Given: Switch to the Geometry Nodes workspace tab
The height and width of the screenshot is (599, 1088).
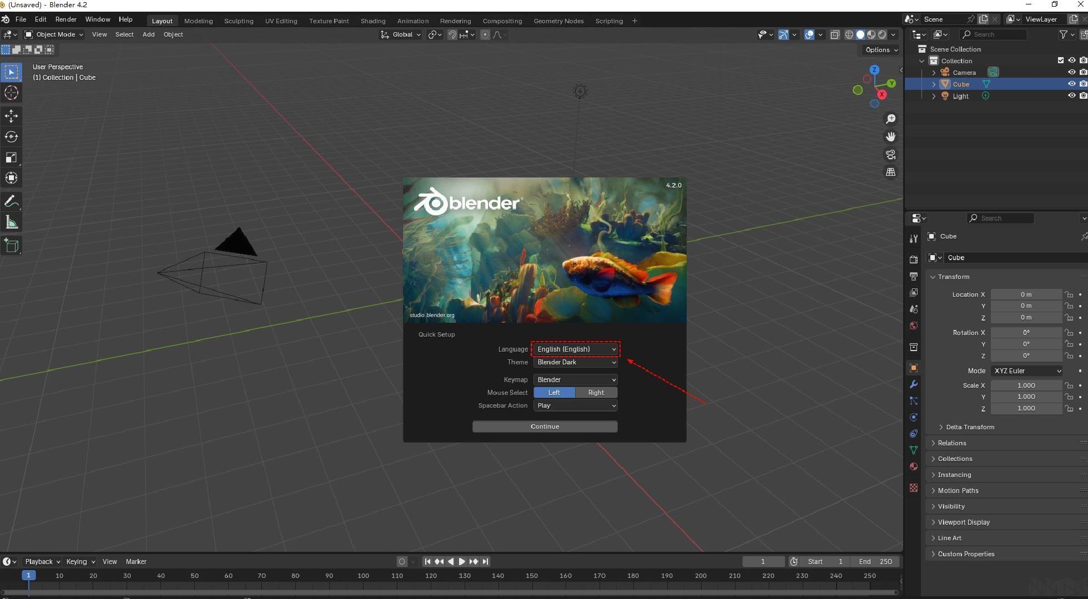Looking at the screenshot, I should [558, 21].
